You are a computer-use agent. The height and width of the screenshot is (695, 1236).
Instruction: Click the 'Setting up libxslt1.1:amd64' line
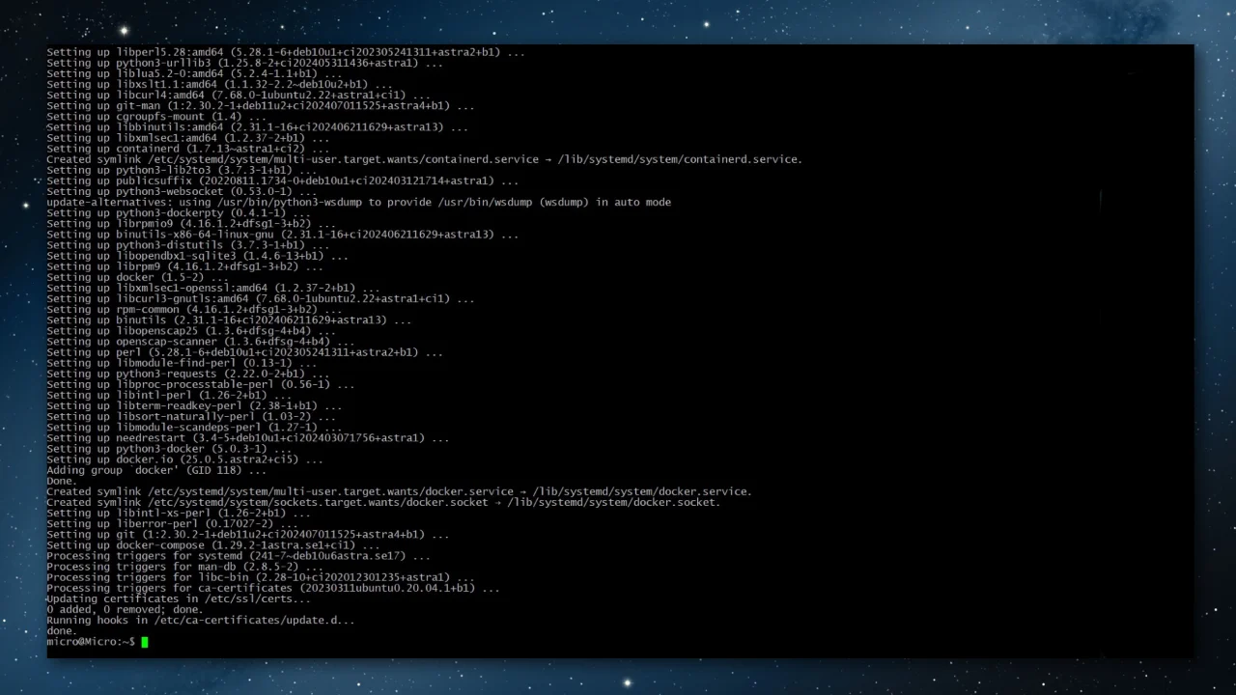pyautogui.click(x=219, y=84)
